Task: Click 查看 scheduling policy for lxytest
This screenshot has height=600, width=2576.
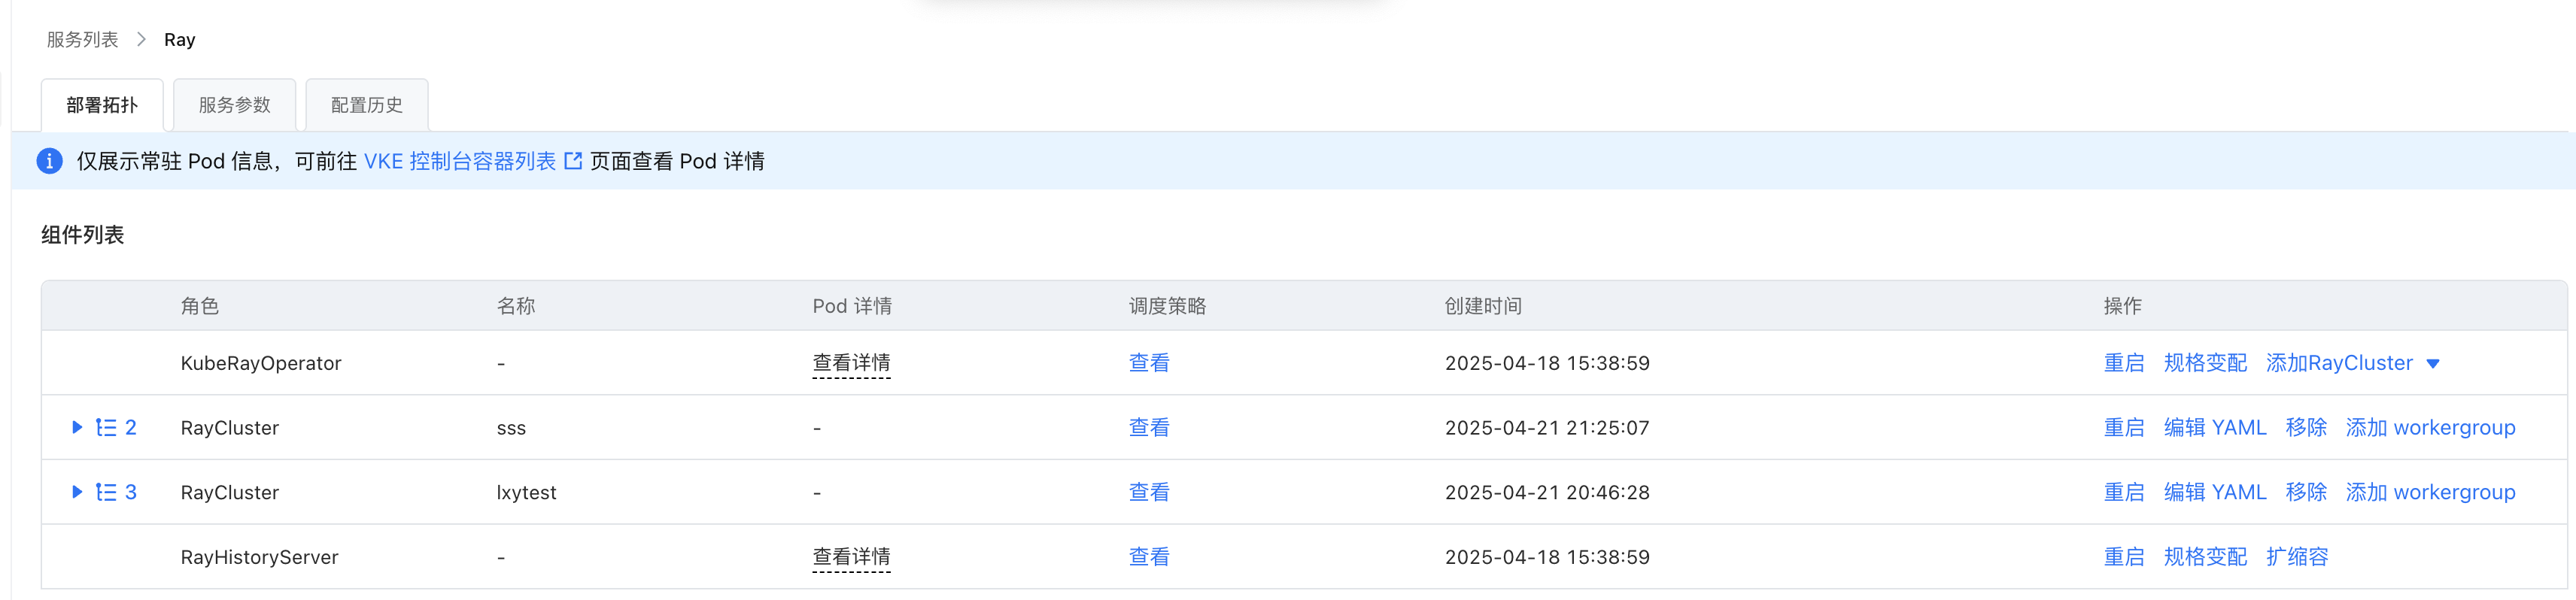Action: point(1149,493)
